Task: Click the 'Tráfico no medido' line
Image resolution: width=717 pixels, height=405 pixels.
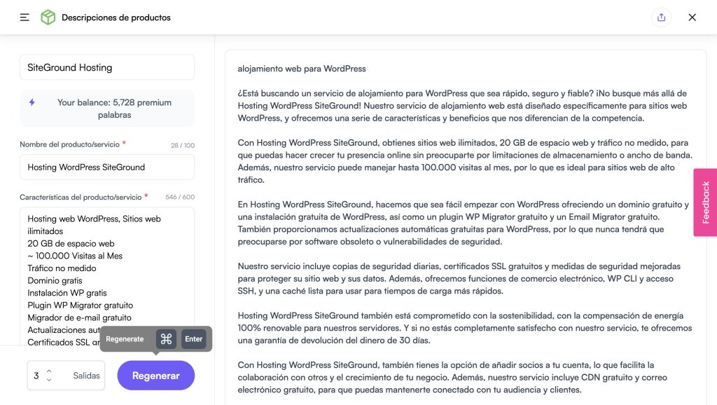Action: [62, 268]
